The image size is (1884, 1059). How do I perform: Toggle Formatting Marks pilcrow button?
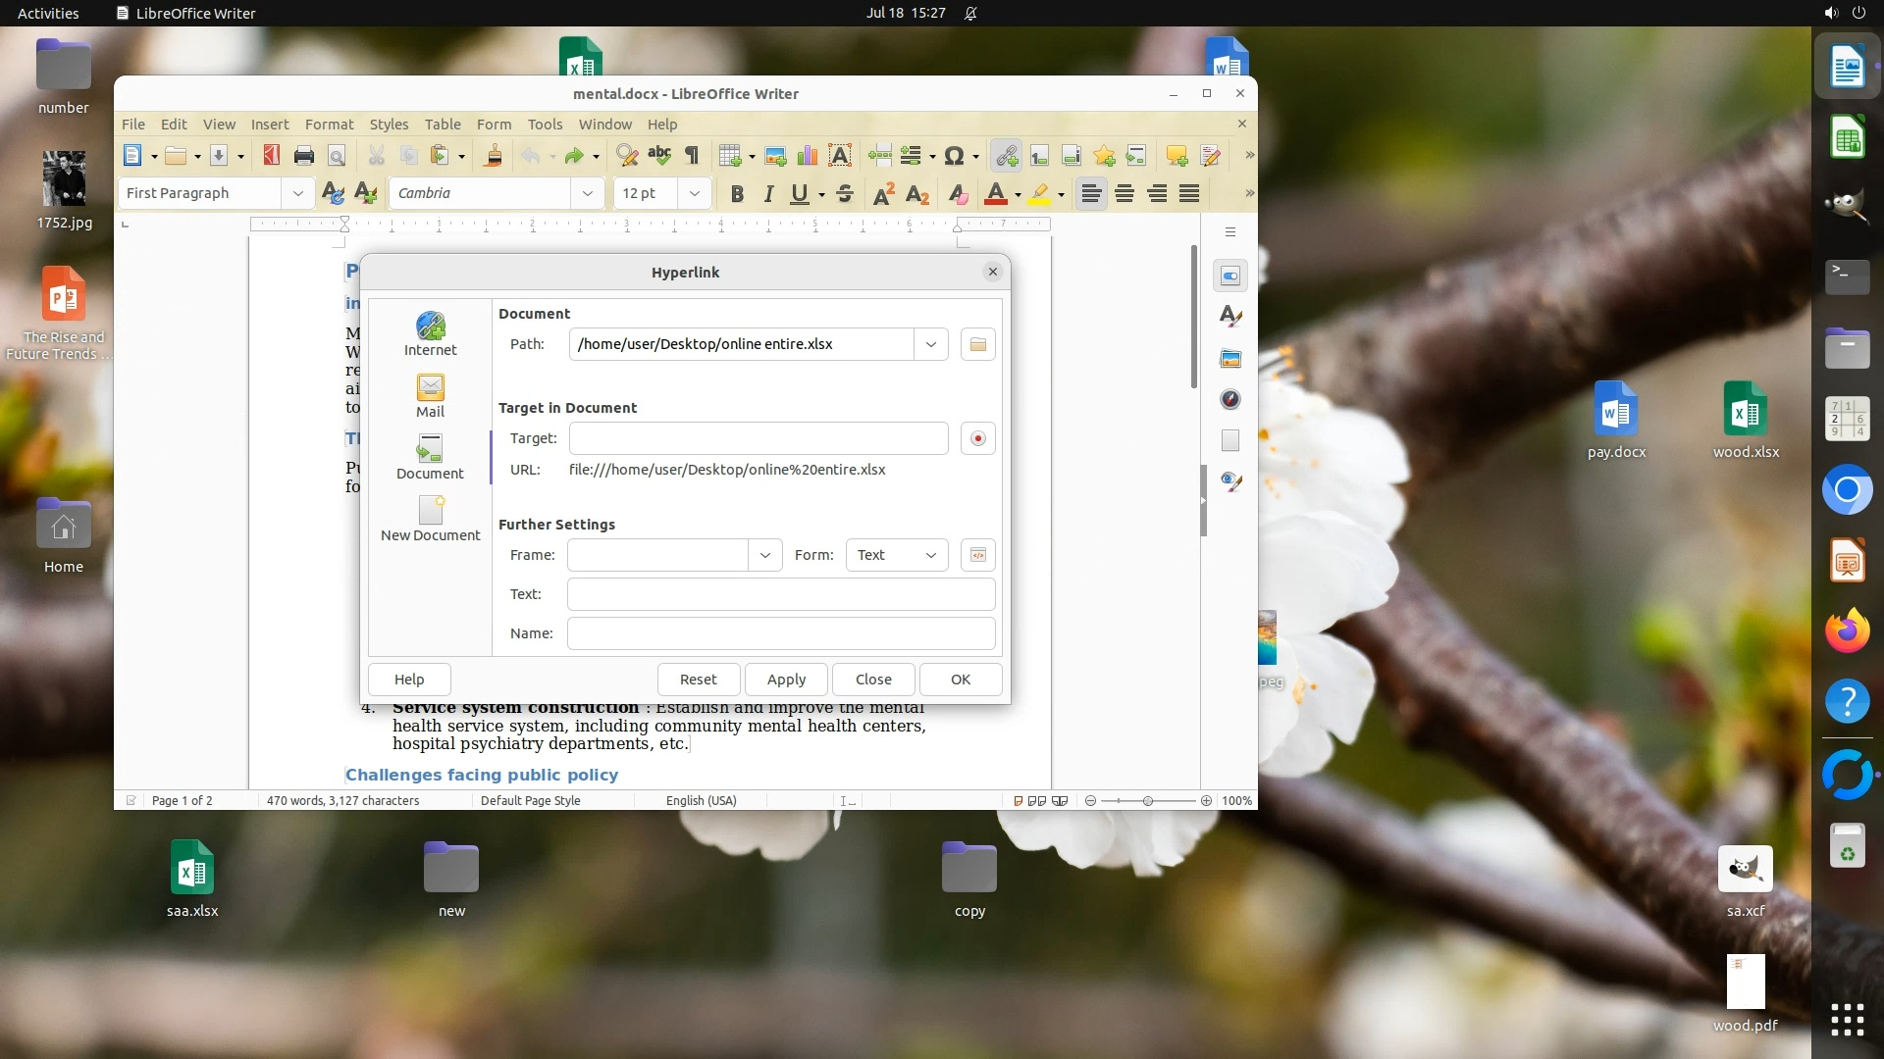pos(692,155)
